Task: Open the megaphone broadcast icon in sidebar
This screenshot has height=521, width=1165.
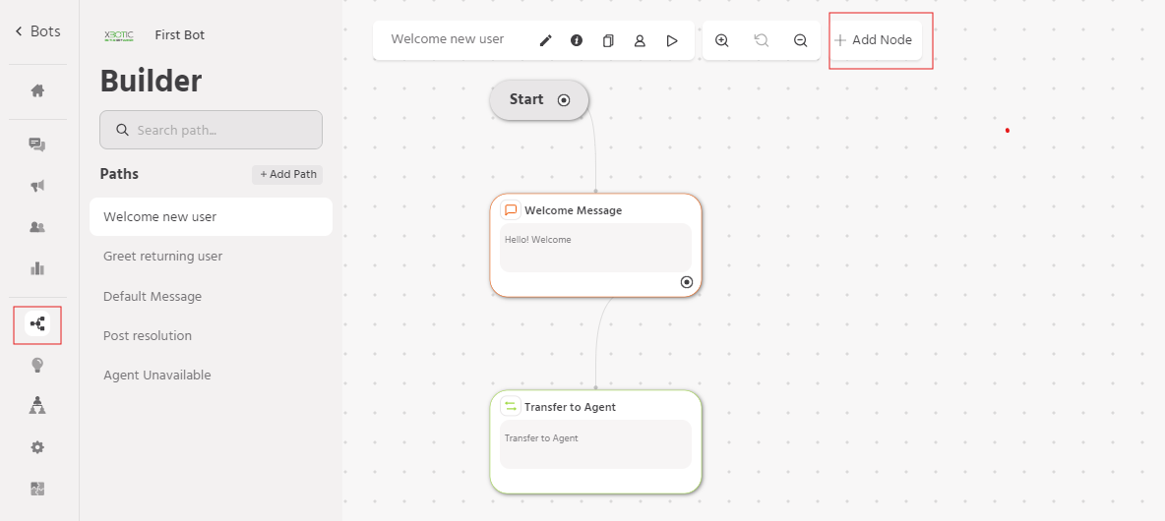Action: [37, 186]
